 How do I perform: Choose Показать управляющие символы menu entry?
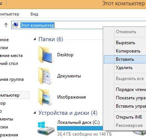(x=125, y=98)
